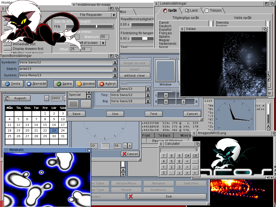Click the Maximum entries field showing 50

click(x=104, y=37)
